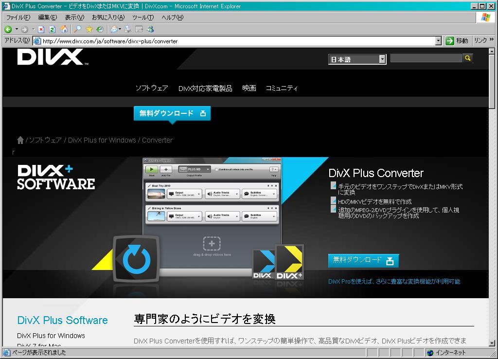Click the Print icon in toolbar
Image resolution: width=498 pixels, height=359 pixels.
point(128,30)
